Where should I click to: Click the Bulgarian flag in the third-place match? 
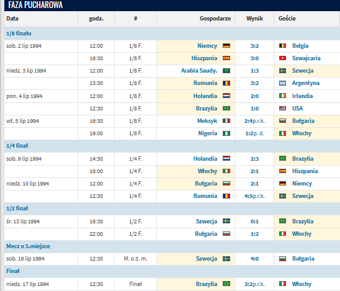pos(282,259)
